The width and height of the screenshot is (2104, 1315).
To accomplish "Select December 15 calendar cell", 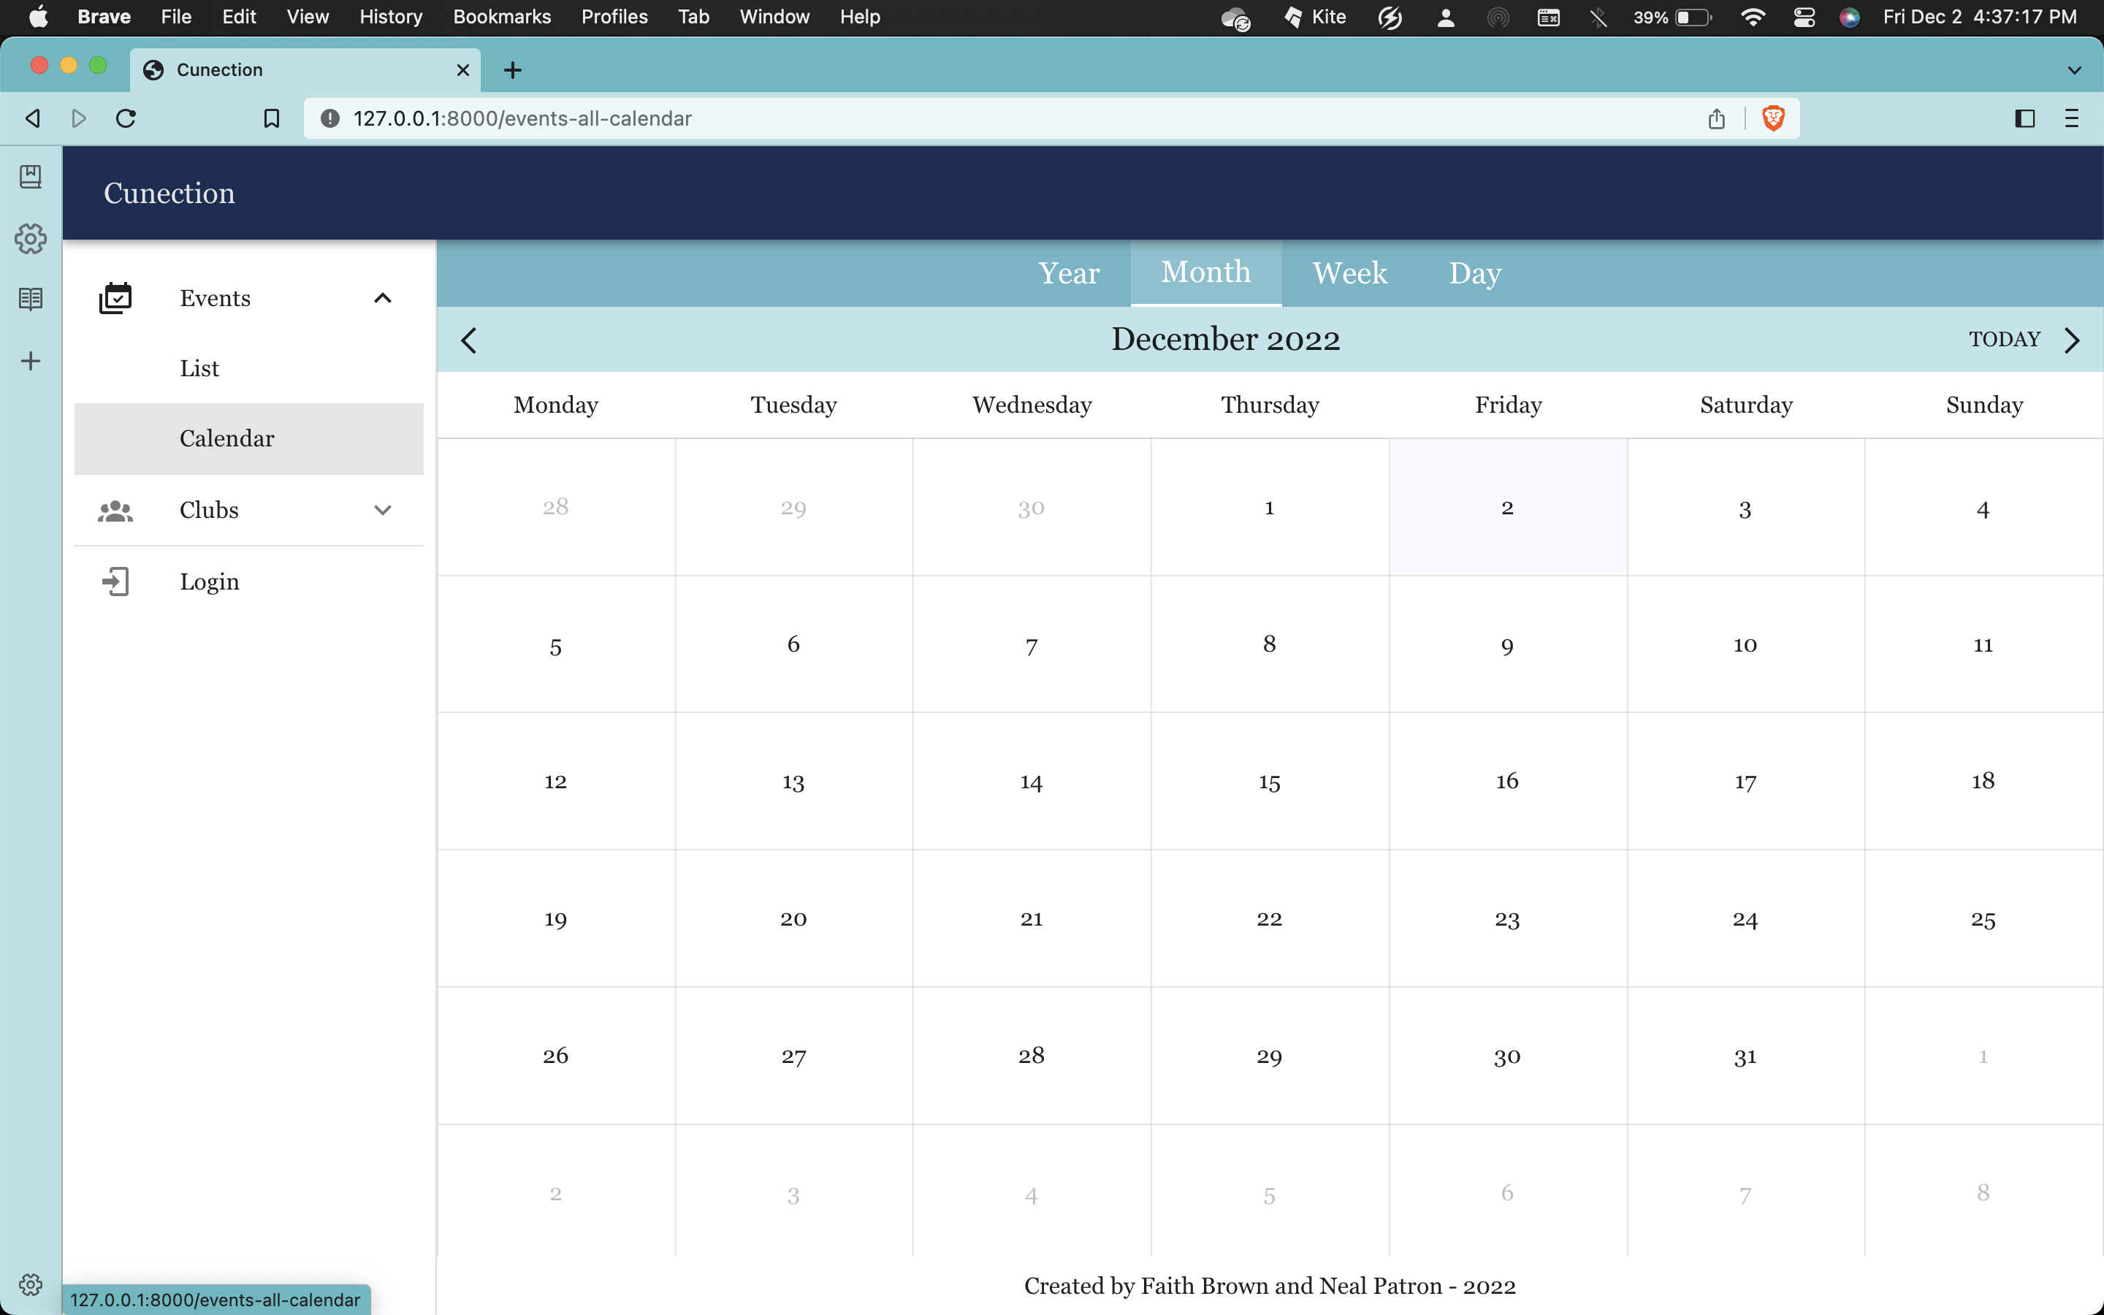I will click(1270, 781).
